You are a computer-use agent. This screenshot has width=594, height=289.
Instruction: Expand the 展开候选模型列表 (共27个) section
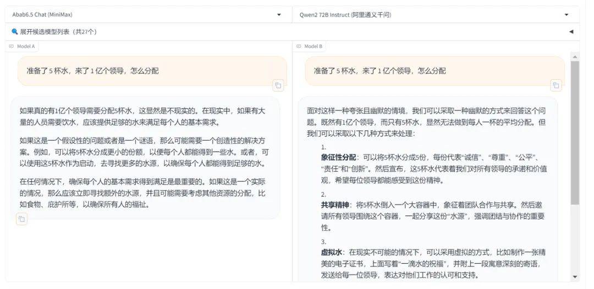(292, 32)
